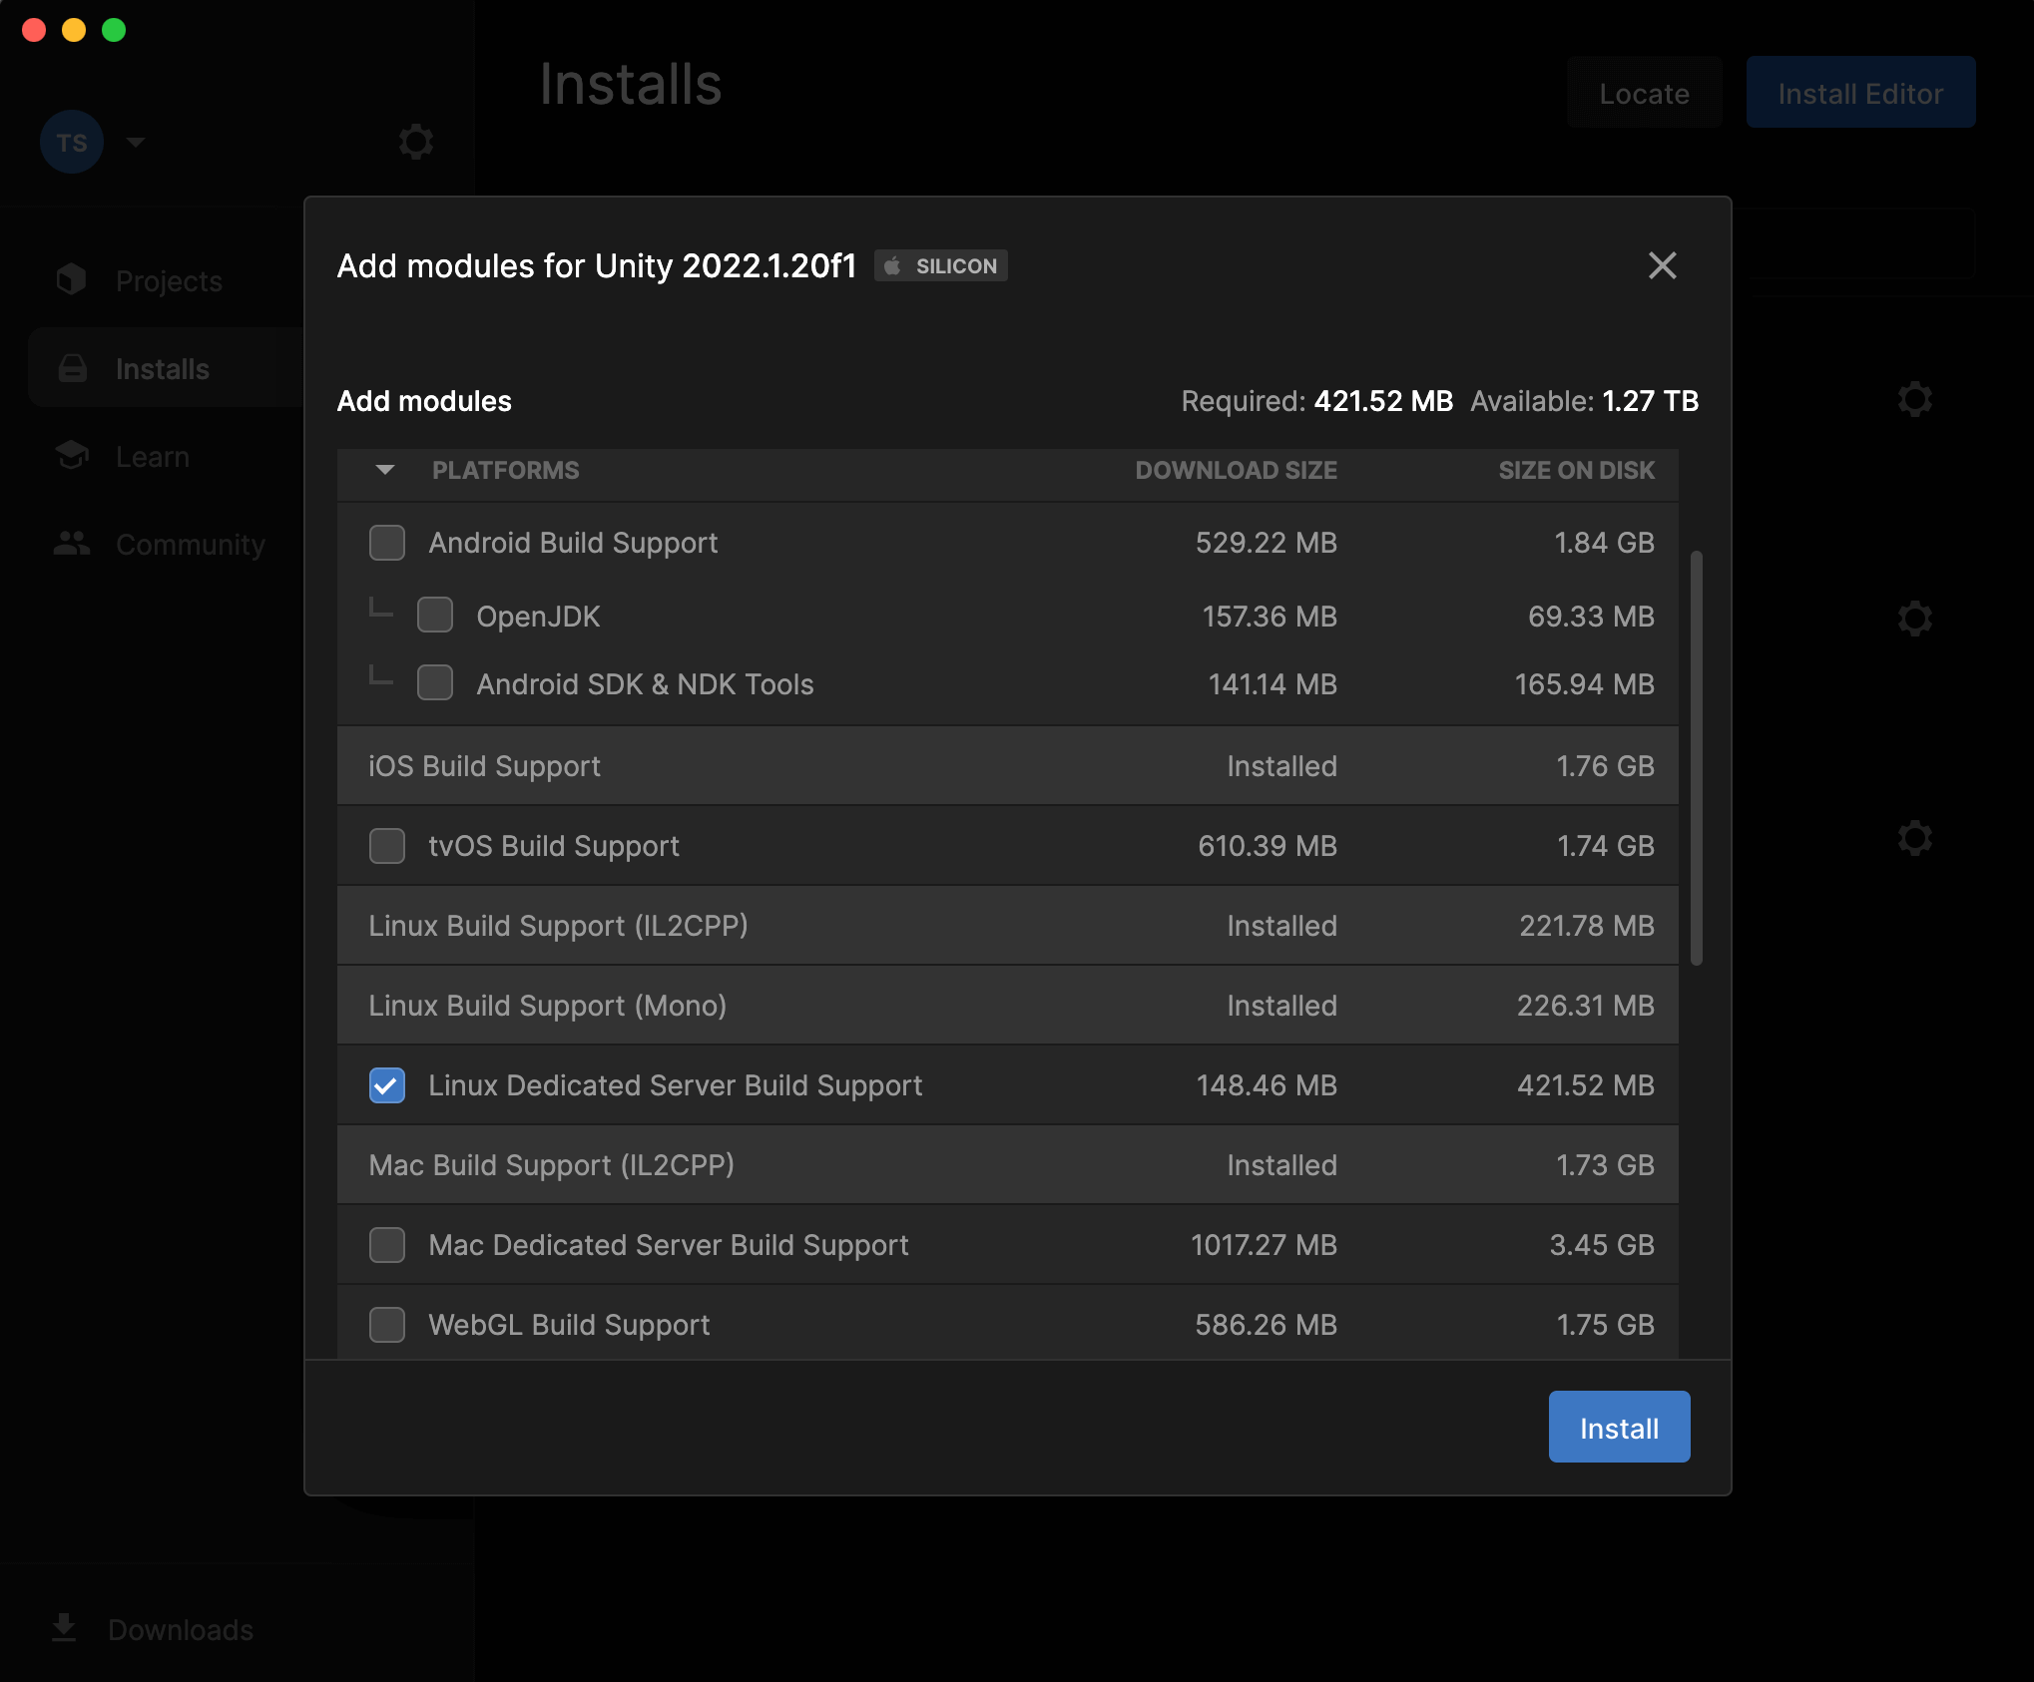Click the TS account avatar
The width and height of the screenshot is (2034, 1682).
[71, 142]
